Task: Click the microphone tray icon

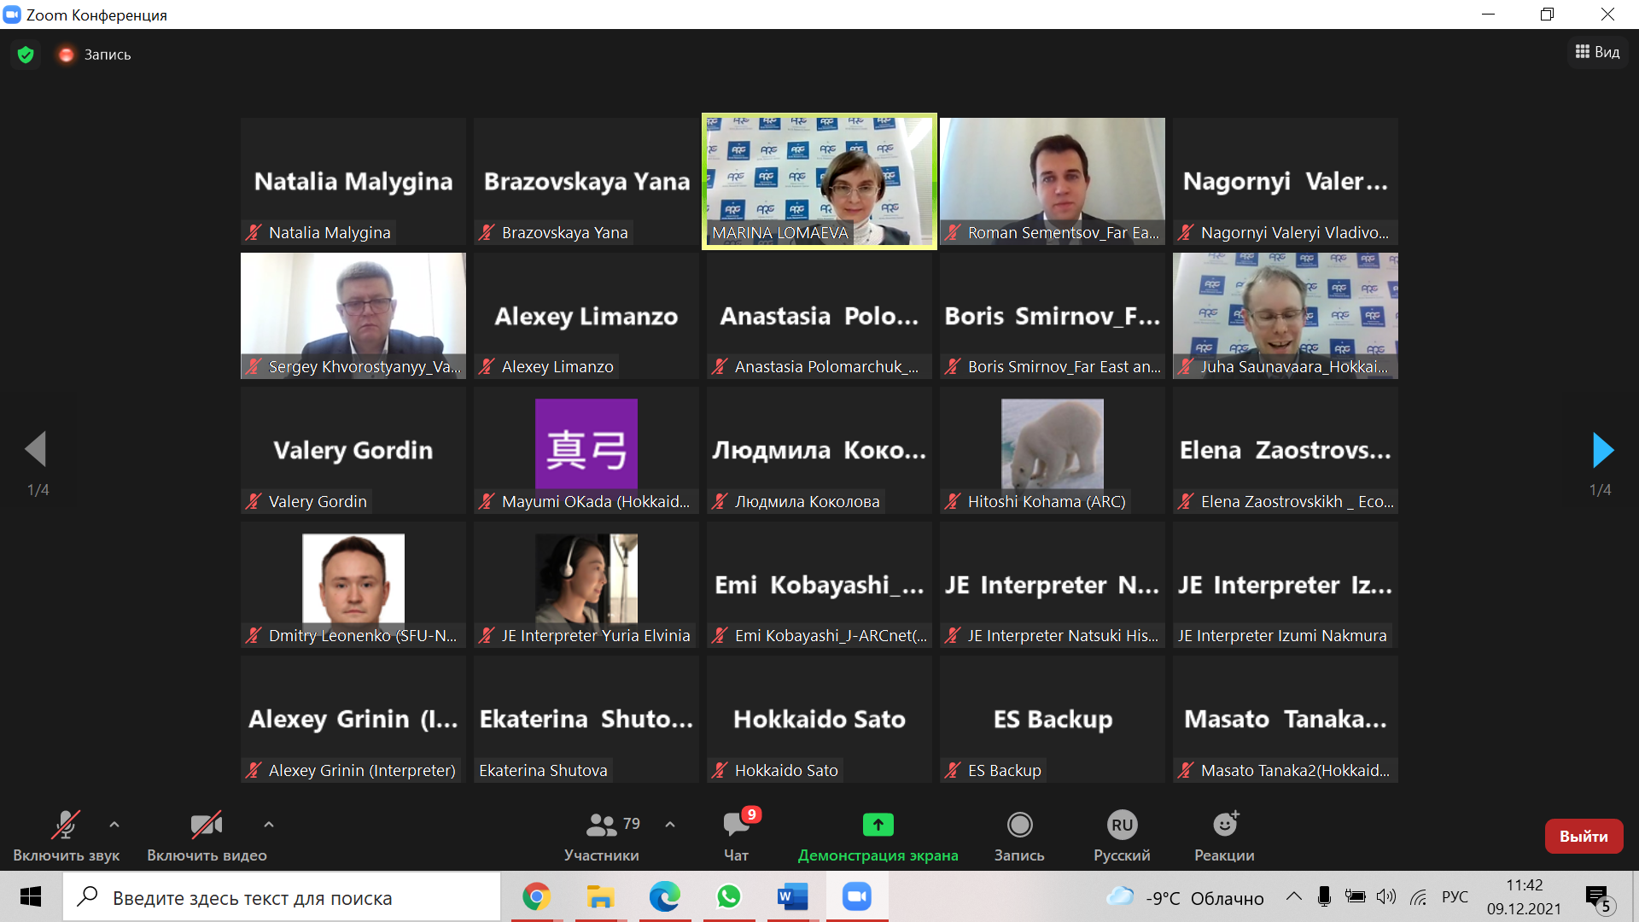Action: point(1324,896)
